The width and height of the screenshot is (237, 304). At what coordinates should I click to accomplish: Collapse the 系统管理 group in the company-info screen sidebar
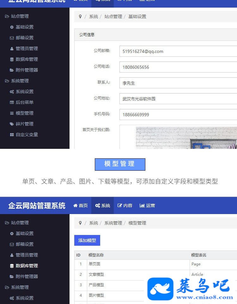pos(17,81)
